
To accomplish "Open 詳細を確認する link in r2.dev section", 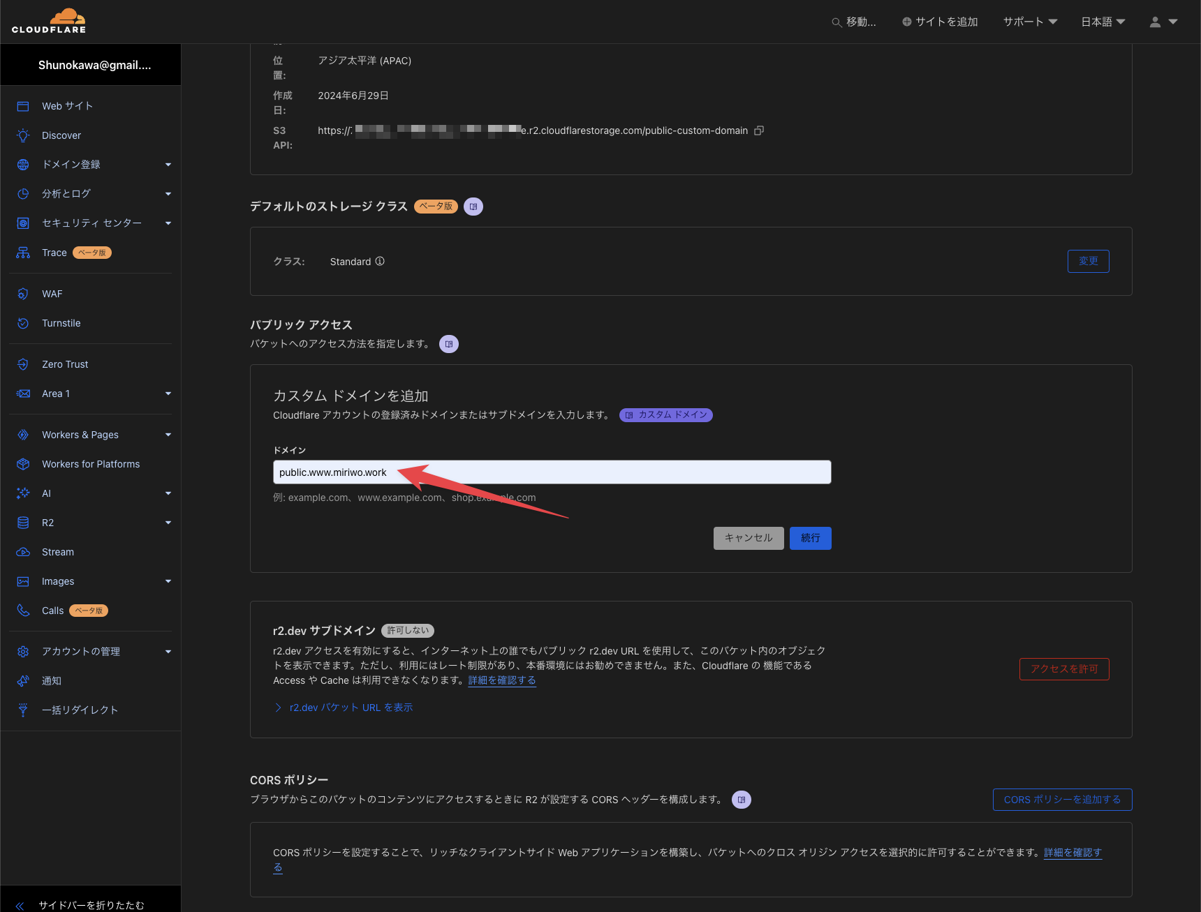I will point(501,680).
